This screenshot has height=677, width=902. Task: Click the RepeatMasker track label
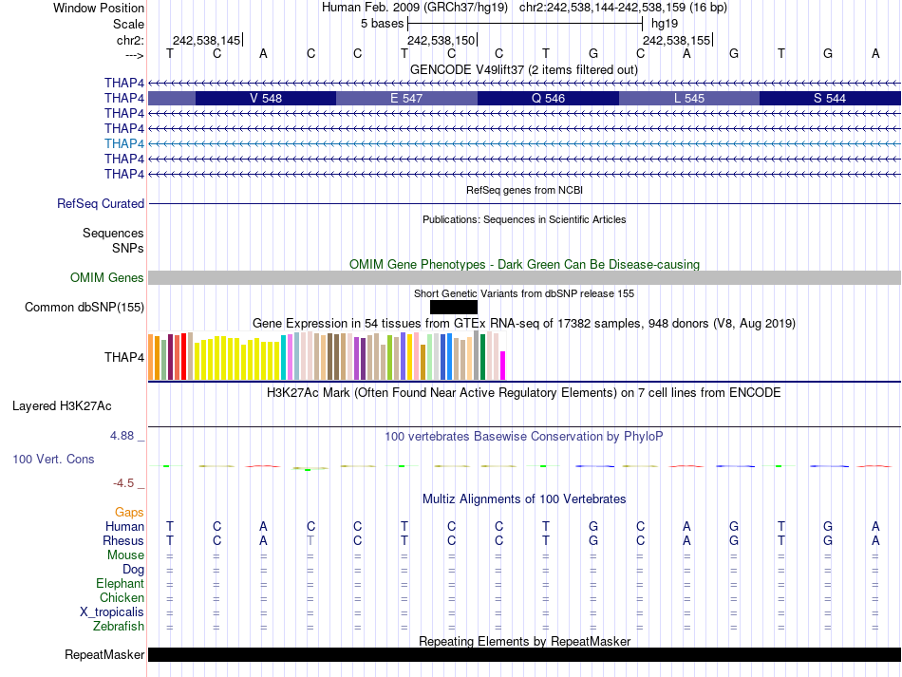[x=104, y=655]
